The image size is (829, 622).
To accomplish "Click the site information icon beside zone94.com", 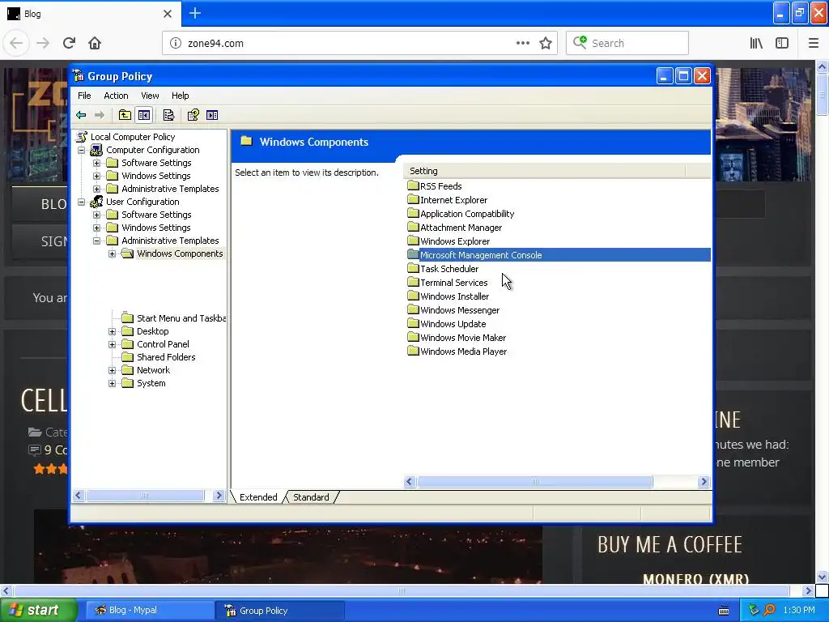I will 176,43.
